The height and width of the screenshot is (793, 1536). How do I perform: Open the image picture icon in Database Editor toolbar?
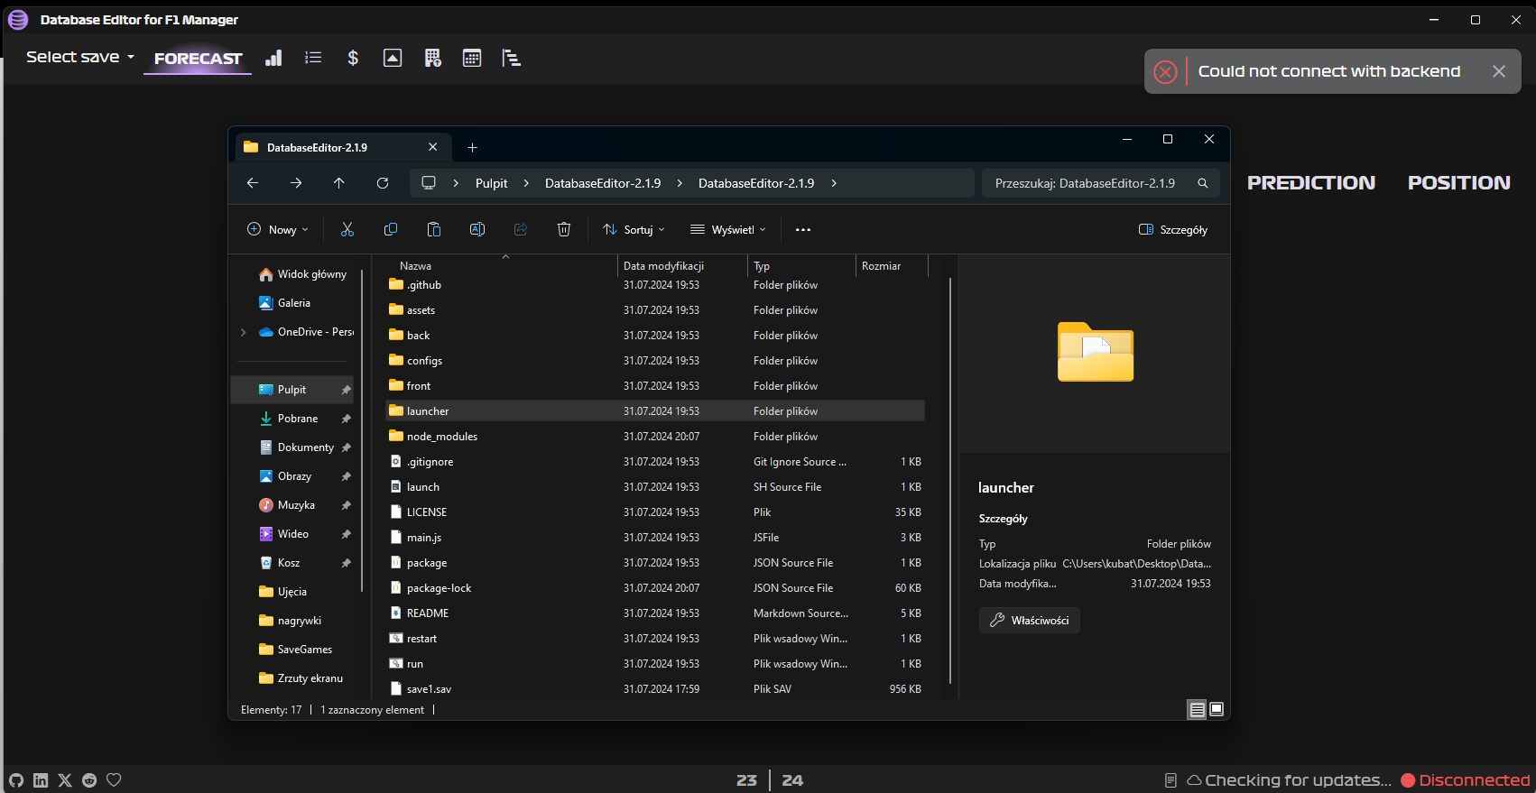pos(393,58)
